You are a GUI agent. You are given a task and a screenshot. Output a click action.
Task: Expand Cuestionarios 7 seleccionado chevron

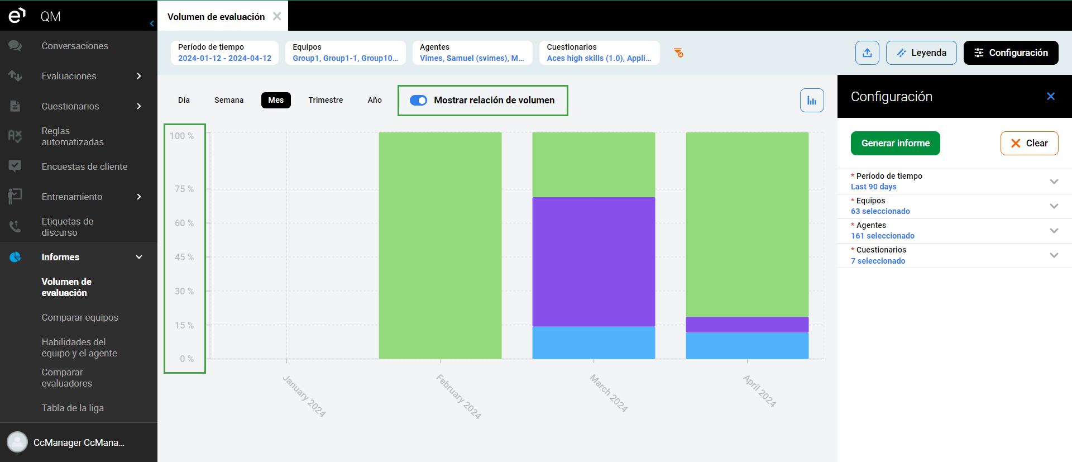tap(1054, 255)
